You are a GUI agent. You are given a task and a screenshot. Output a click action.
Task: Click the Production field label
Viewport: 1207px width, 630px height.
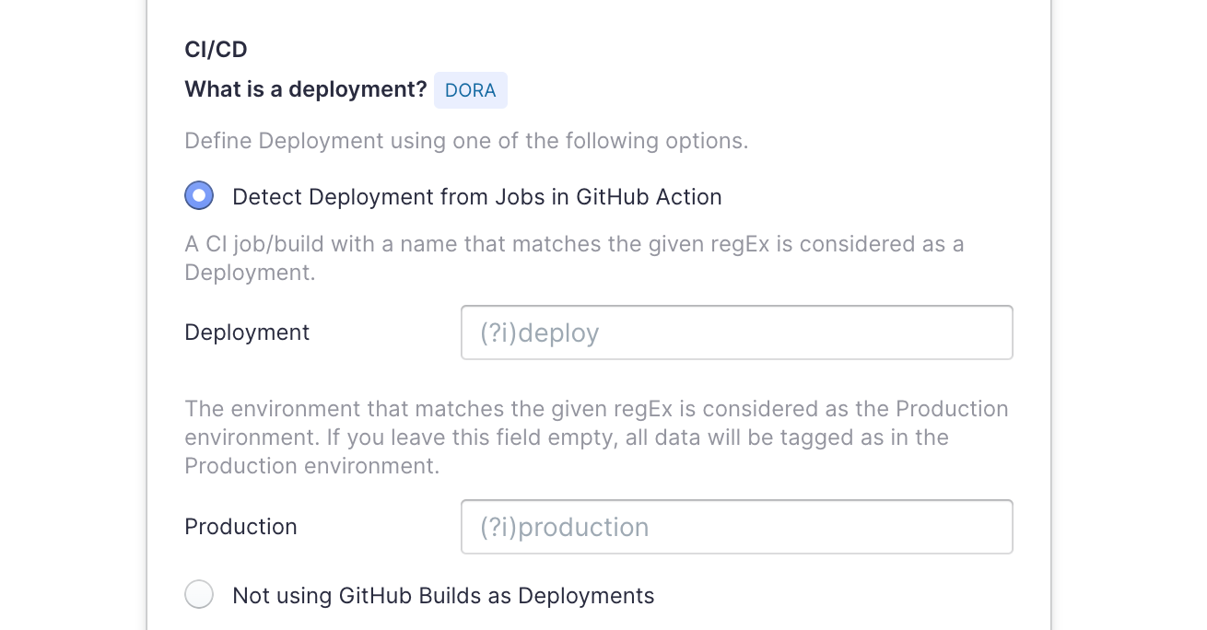[x=240, y=527]
